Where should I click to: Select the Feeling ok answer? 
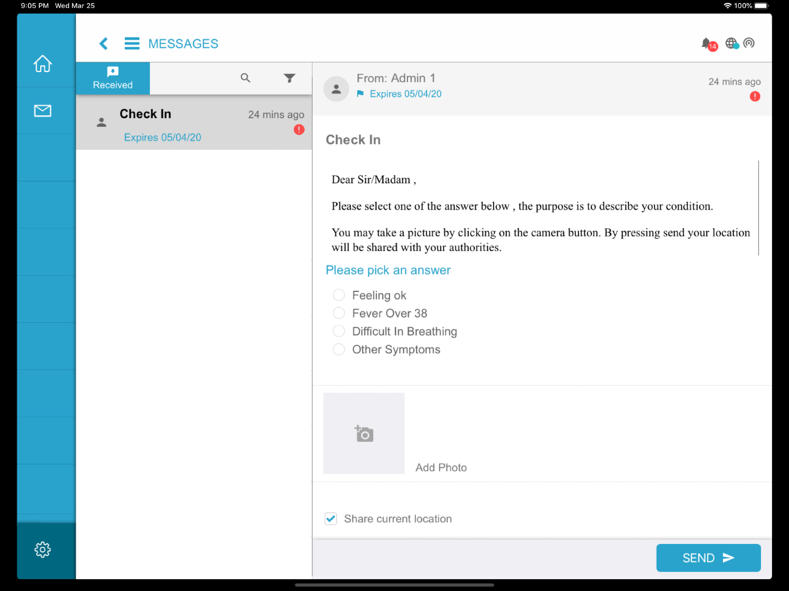click(x=338, y=295)
